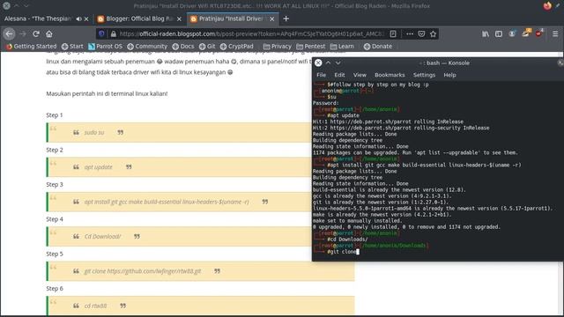Reload the current page
564x317 pixels.
[36, 33]
